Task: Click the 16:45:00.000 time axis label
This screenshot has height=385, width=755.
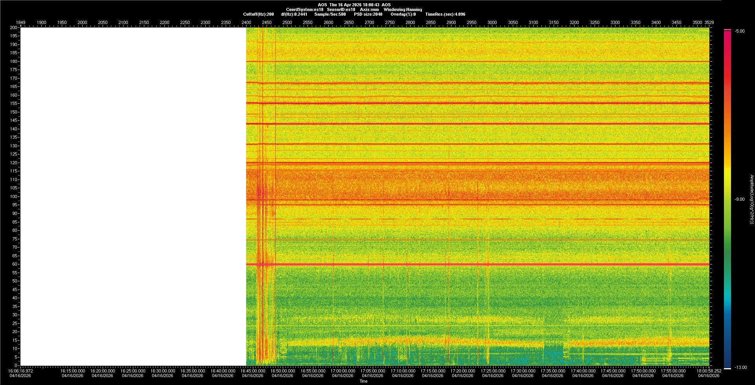Action: point(252,371)
